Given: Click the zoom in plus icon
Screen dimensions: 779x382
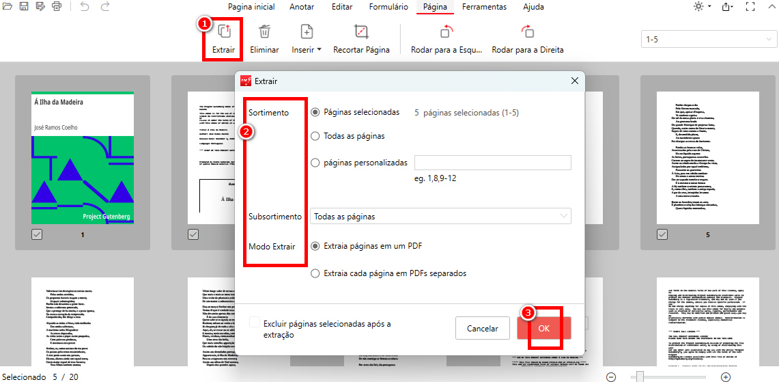Looking at the screenshot, I should (725, 377).
